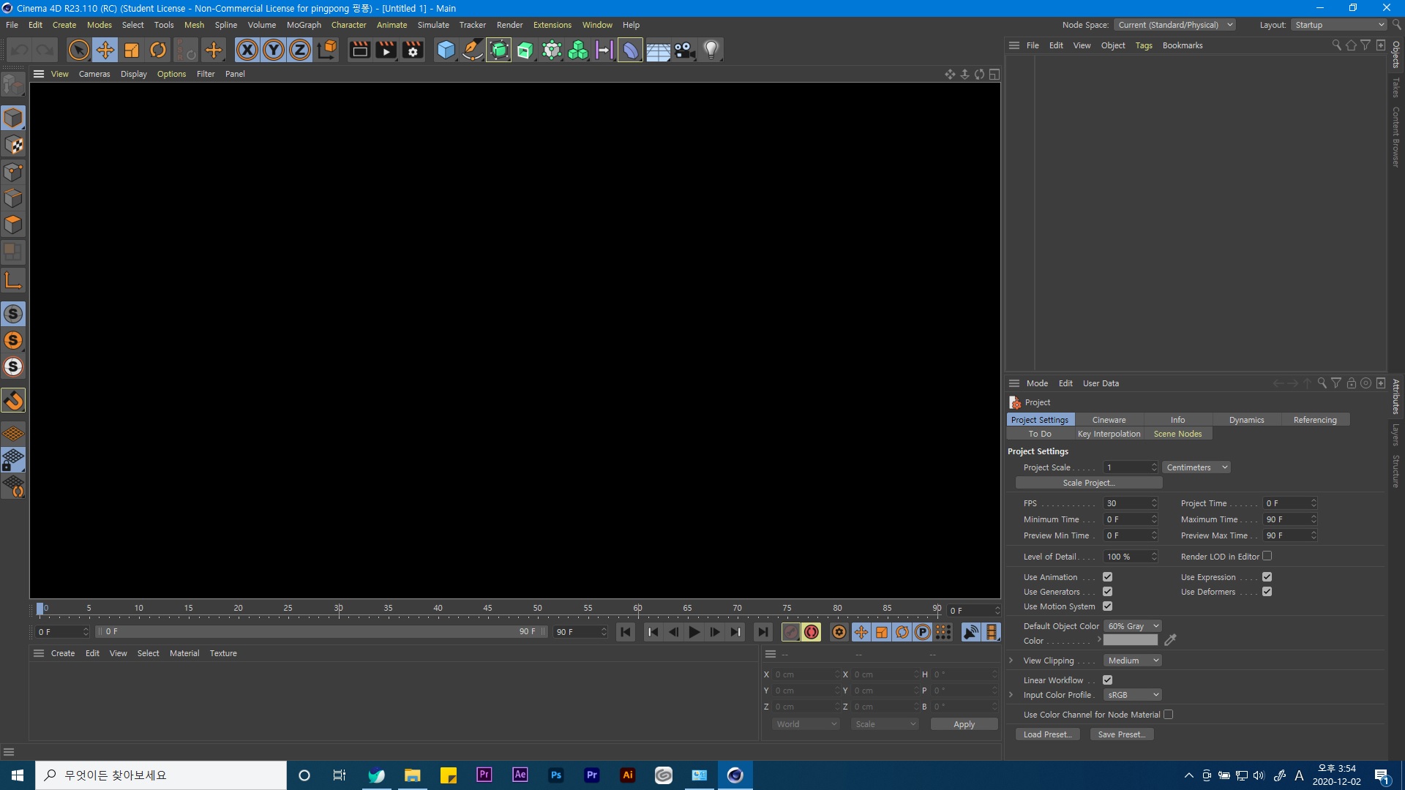
Task: Enable Use Color Channel for Node Material
Action: [x=1168, y=715]
